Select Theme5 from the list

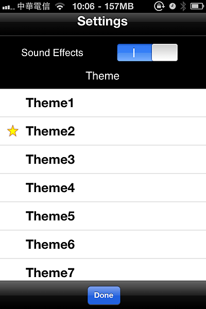point(103,216)
